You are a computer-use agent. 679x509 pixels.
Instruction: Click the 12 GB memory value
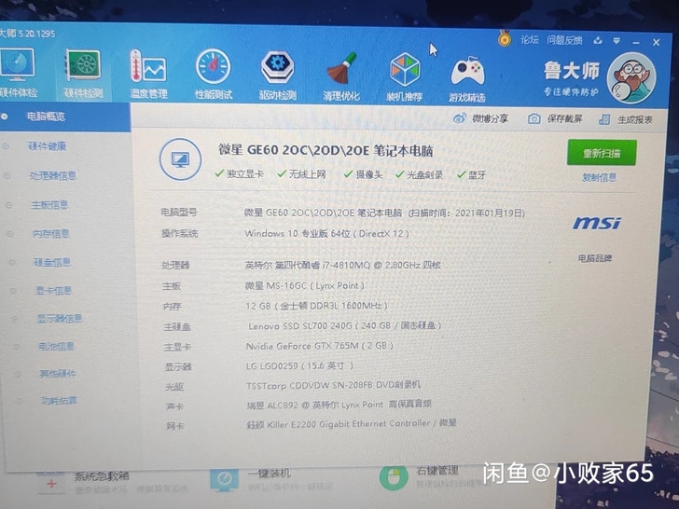[x=316, y=306]
